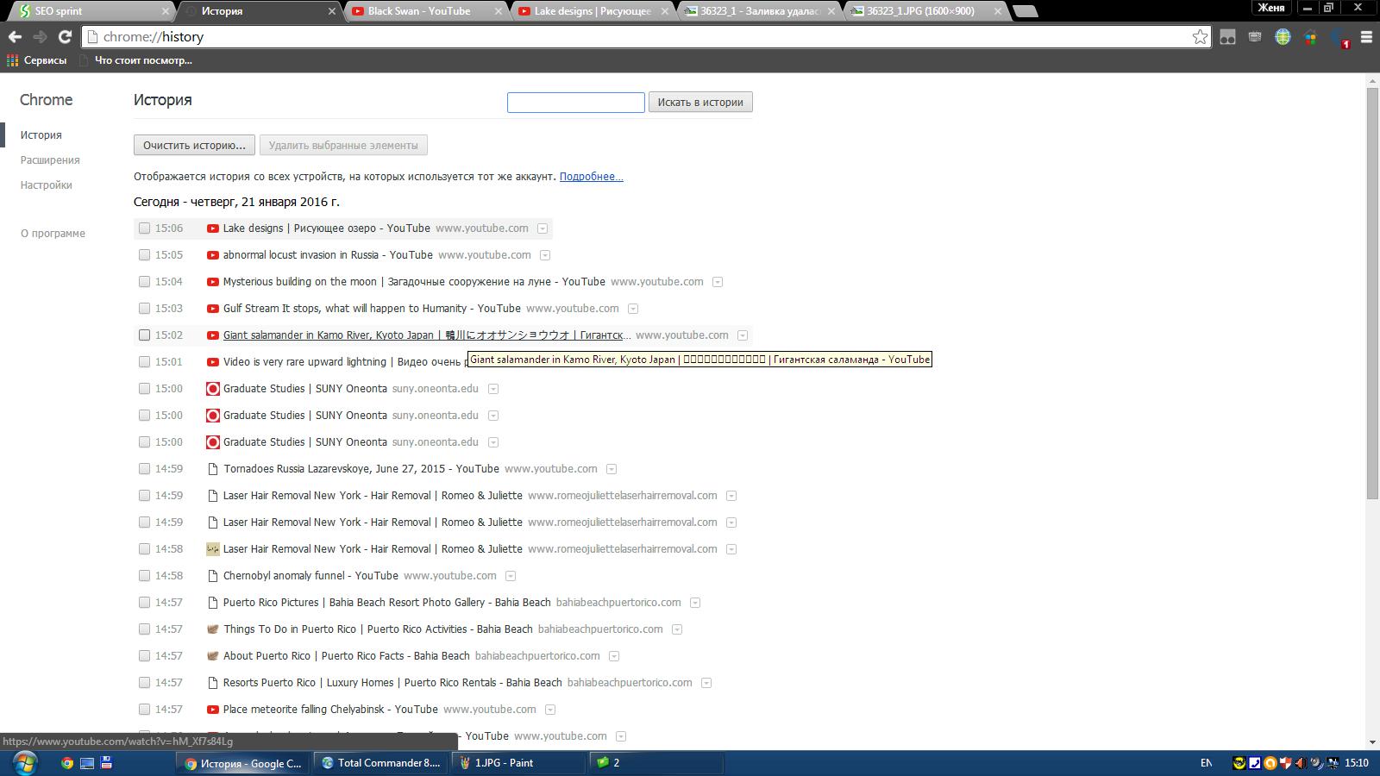Click the EN language indicator in tray

(x=1206, y=763)
